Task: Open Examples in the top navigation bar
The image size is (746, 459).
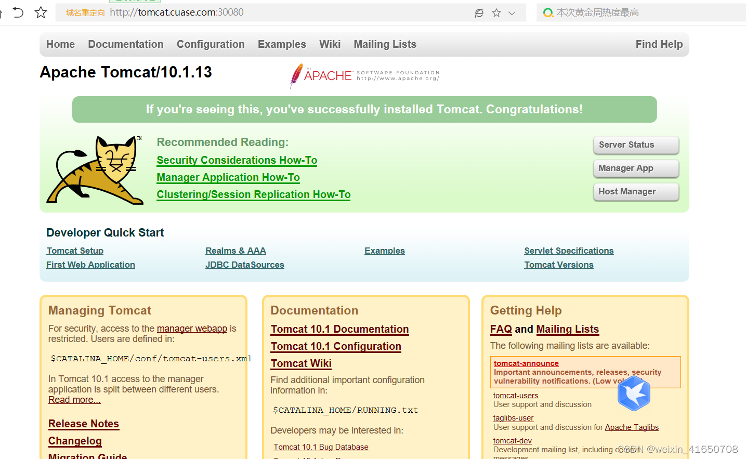Action: pyautogui.click(x=282, y=45)
